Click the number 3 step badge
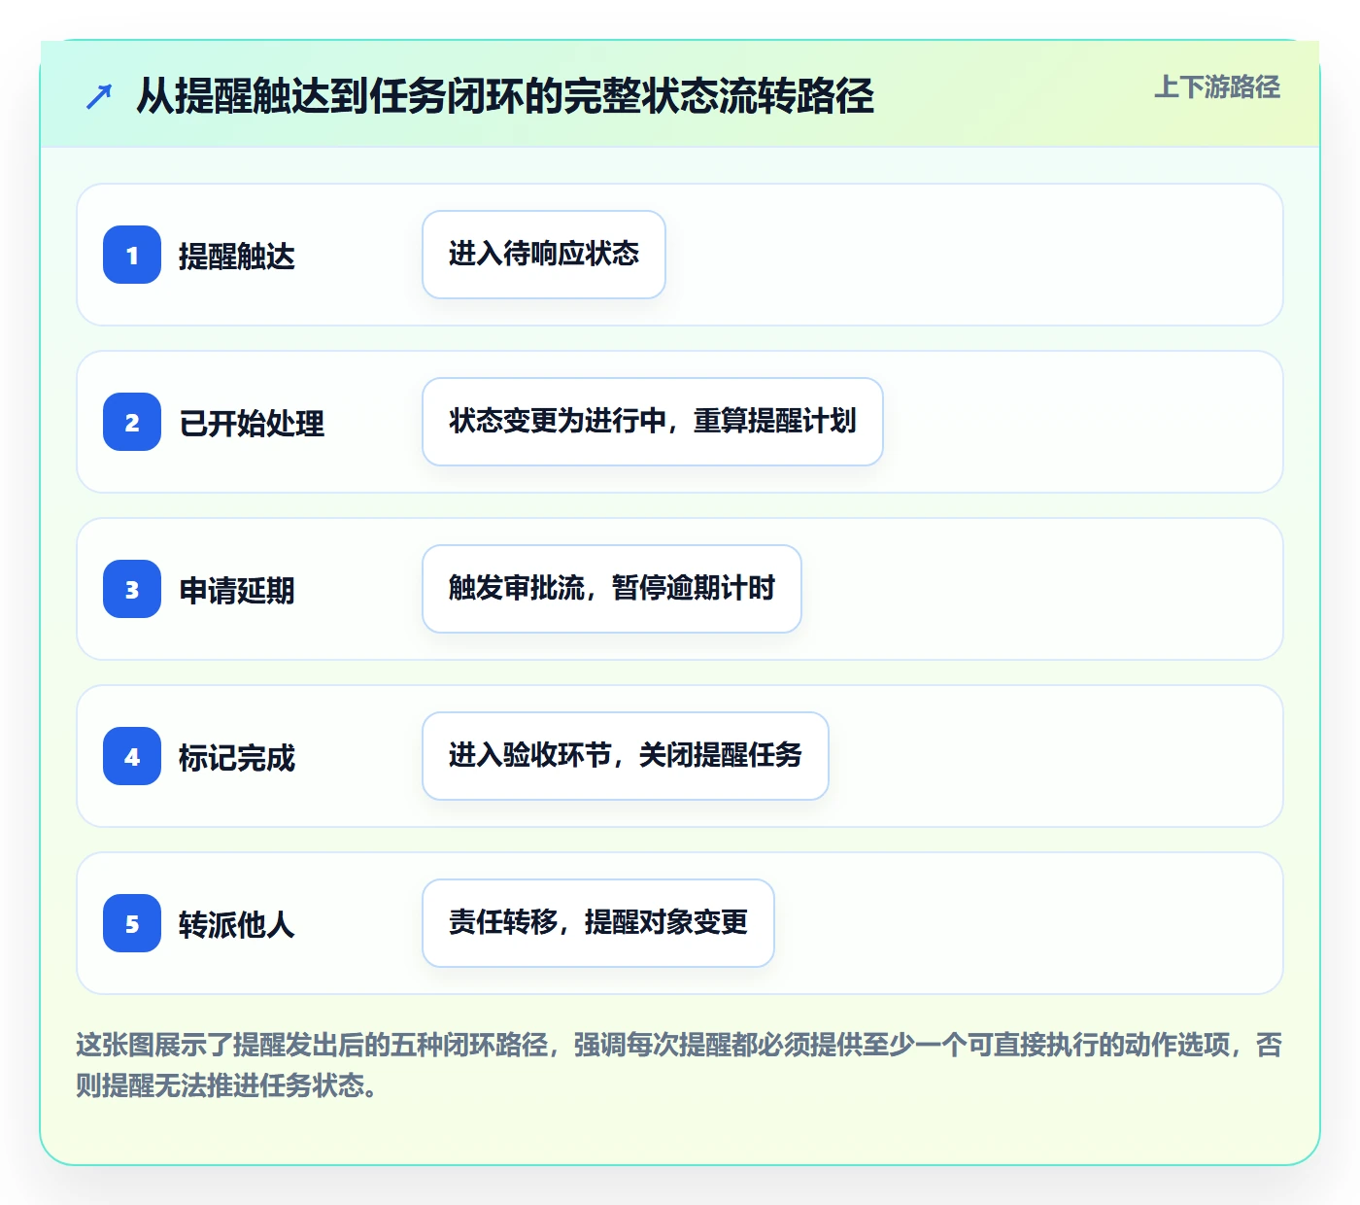This screenshot has height=1205, width=1360. pos(132,589)
